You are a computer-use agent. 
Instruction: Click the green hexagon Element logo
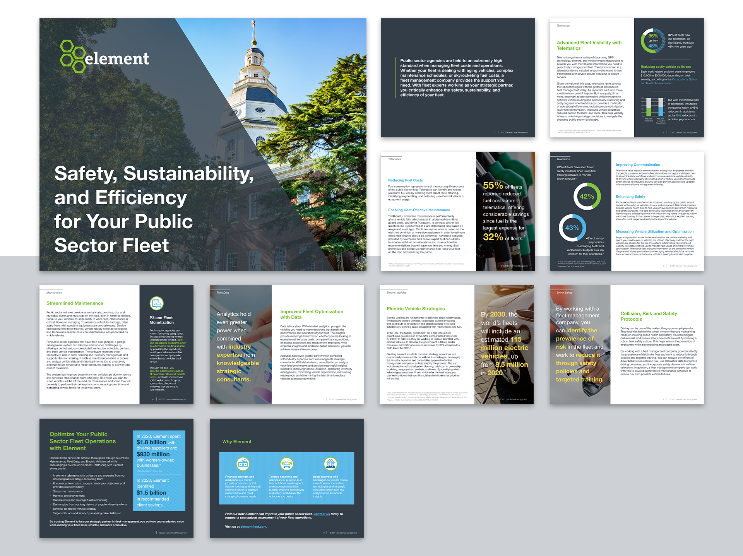(x=73, y=56)
